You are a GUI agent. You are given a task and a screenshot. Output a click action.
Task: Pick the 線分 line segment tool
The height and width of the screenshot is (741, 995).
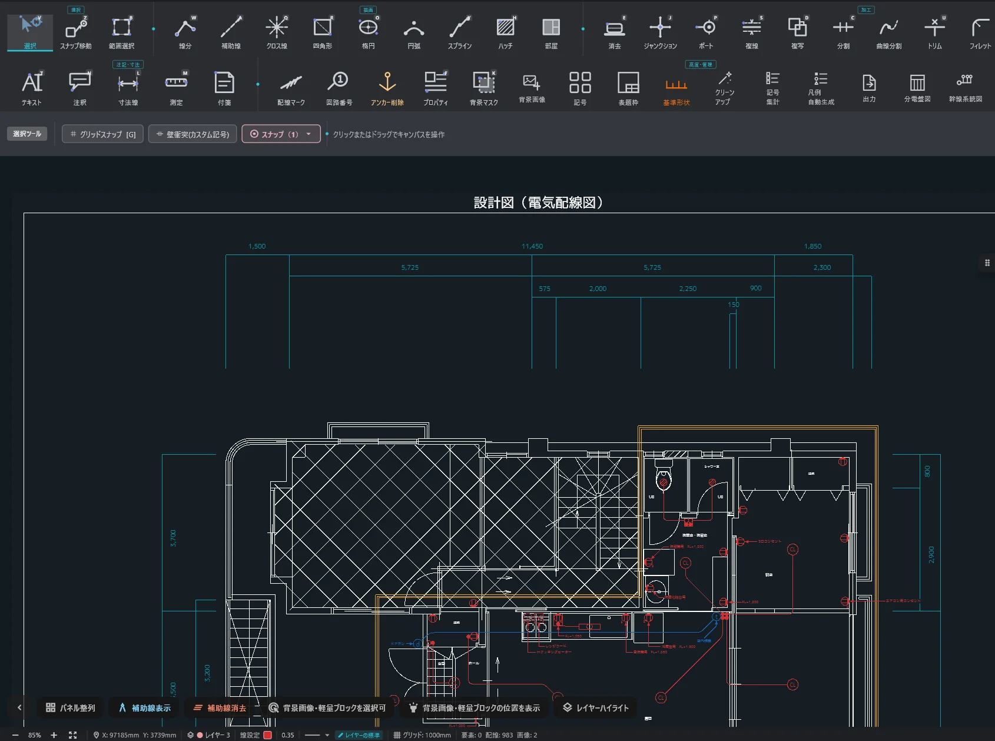coord(185,32)
